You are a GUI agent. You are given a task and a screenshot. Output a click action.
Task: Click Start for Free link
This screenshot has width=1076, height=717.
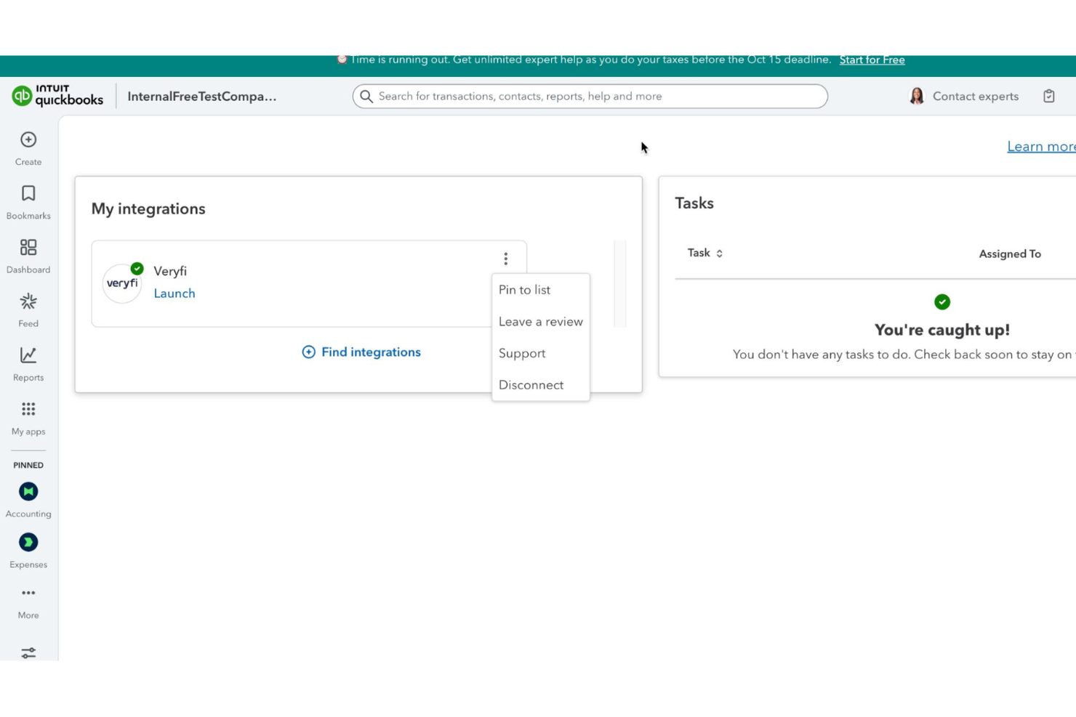pos(872,60)
